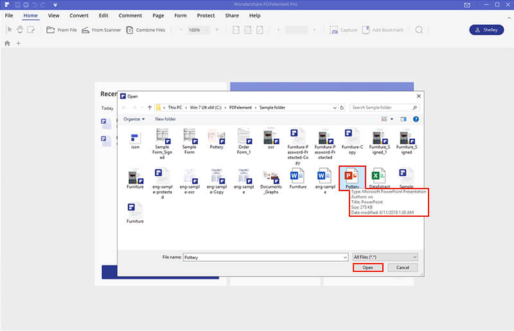Toggle the preview pane button

pyautogui.click(x=403, y=119)
